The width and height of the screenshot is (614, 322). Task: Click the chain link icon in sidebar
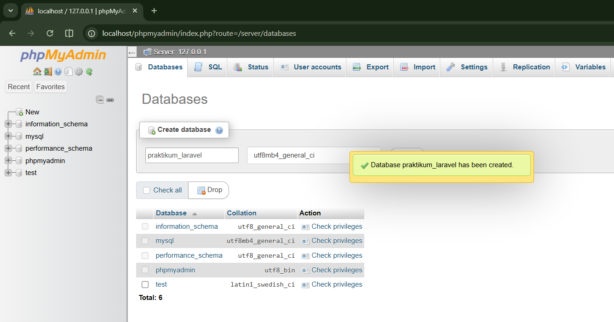pos(110,100)
